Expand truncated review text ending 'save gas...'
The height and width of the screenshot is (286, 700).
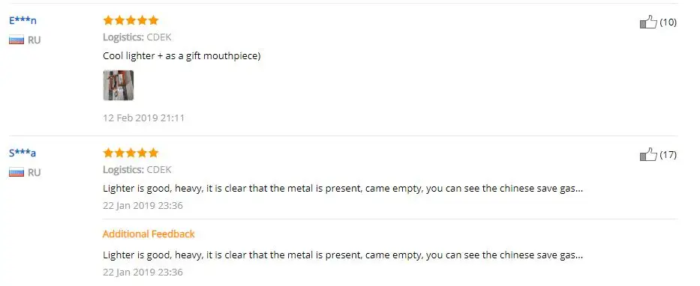343,189
